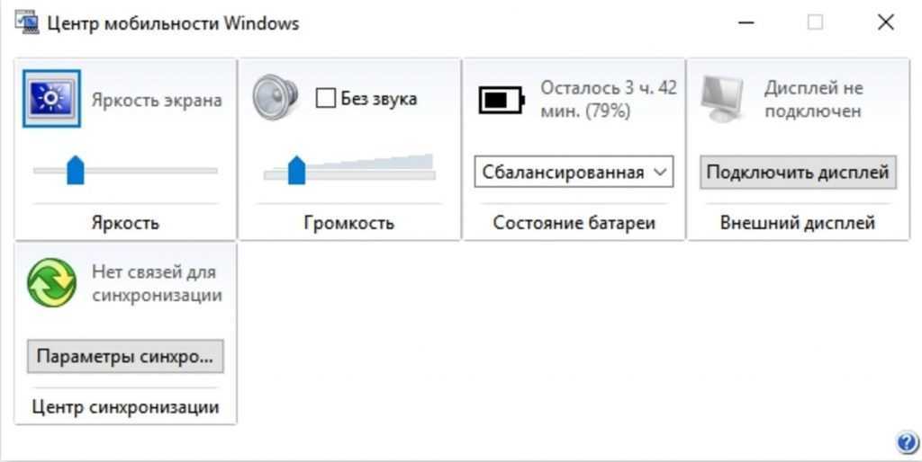Click the battery status icon

point(500,99)
